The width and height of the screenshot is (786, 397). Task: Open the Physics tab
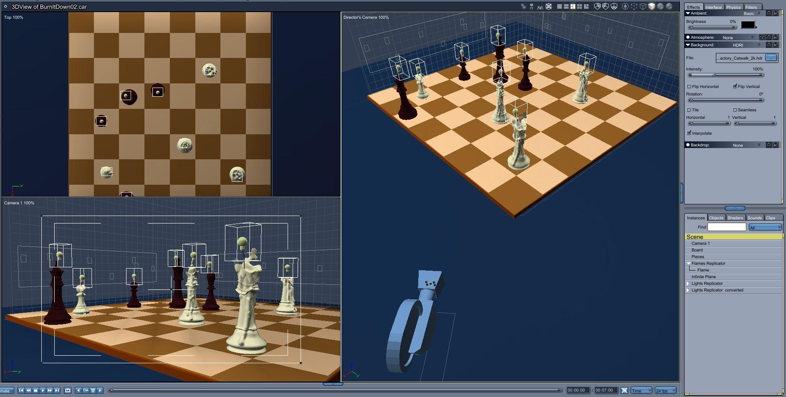(733, 7)
